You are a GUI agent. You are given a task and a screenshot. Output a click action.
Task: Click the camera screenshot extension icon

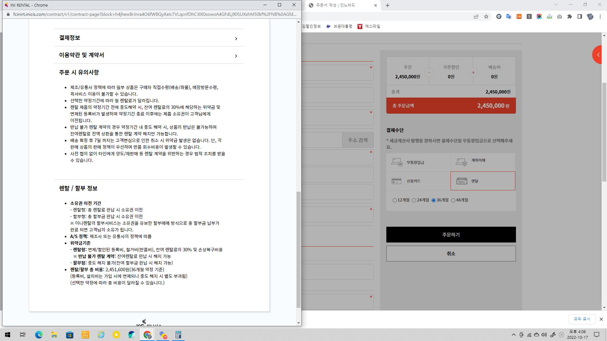pyautogui.click(x=560, y=16)
